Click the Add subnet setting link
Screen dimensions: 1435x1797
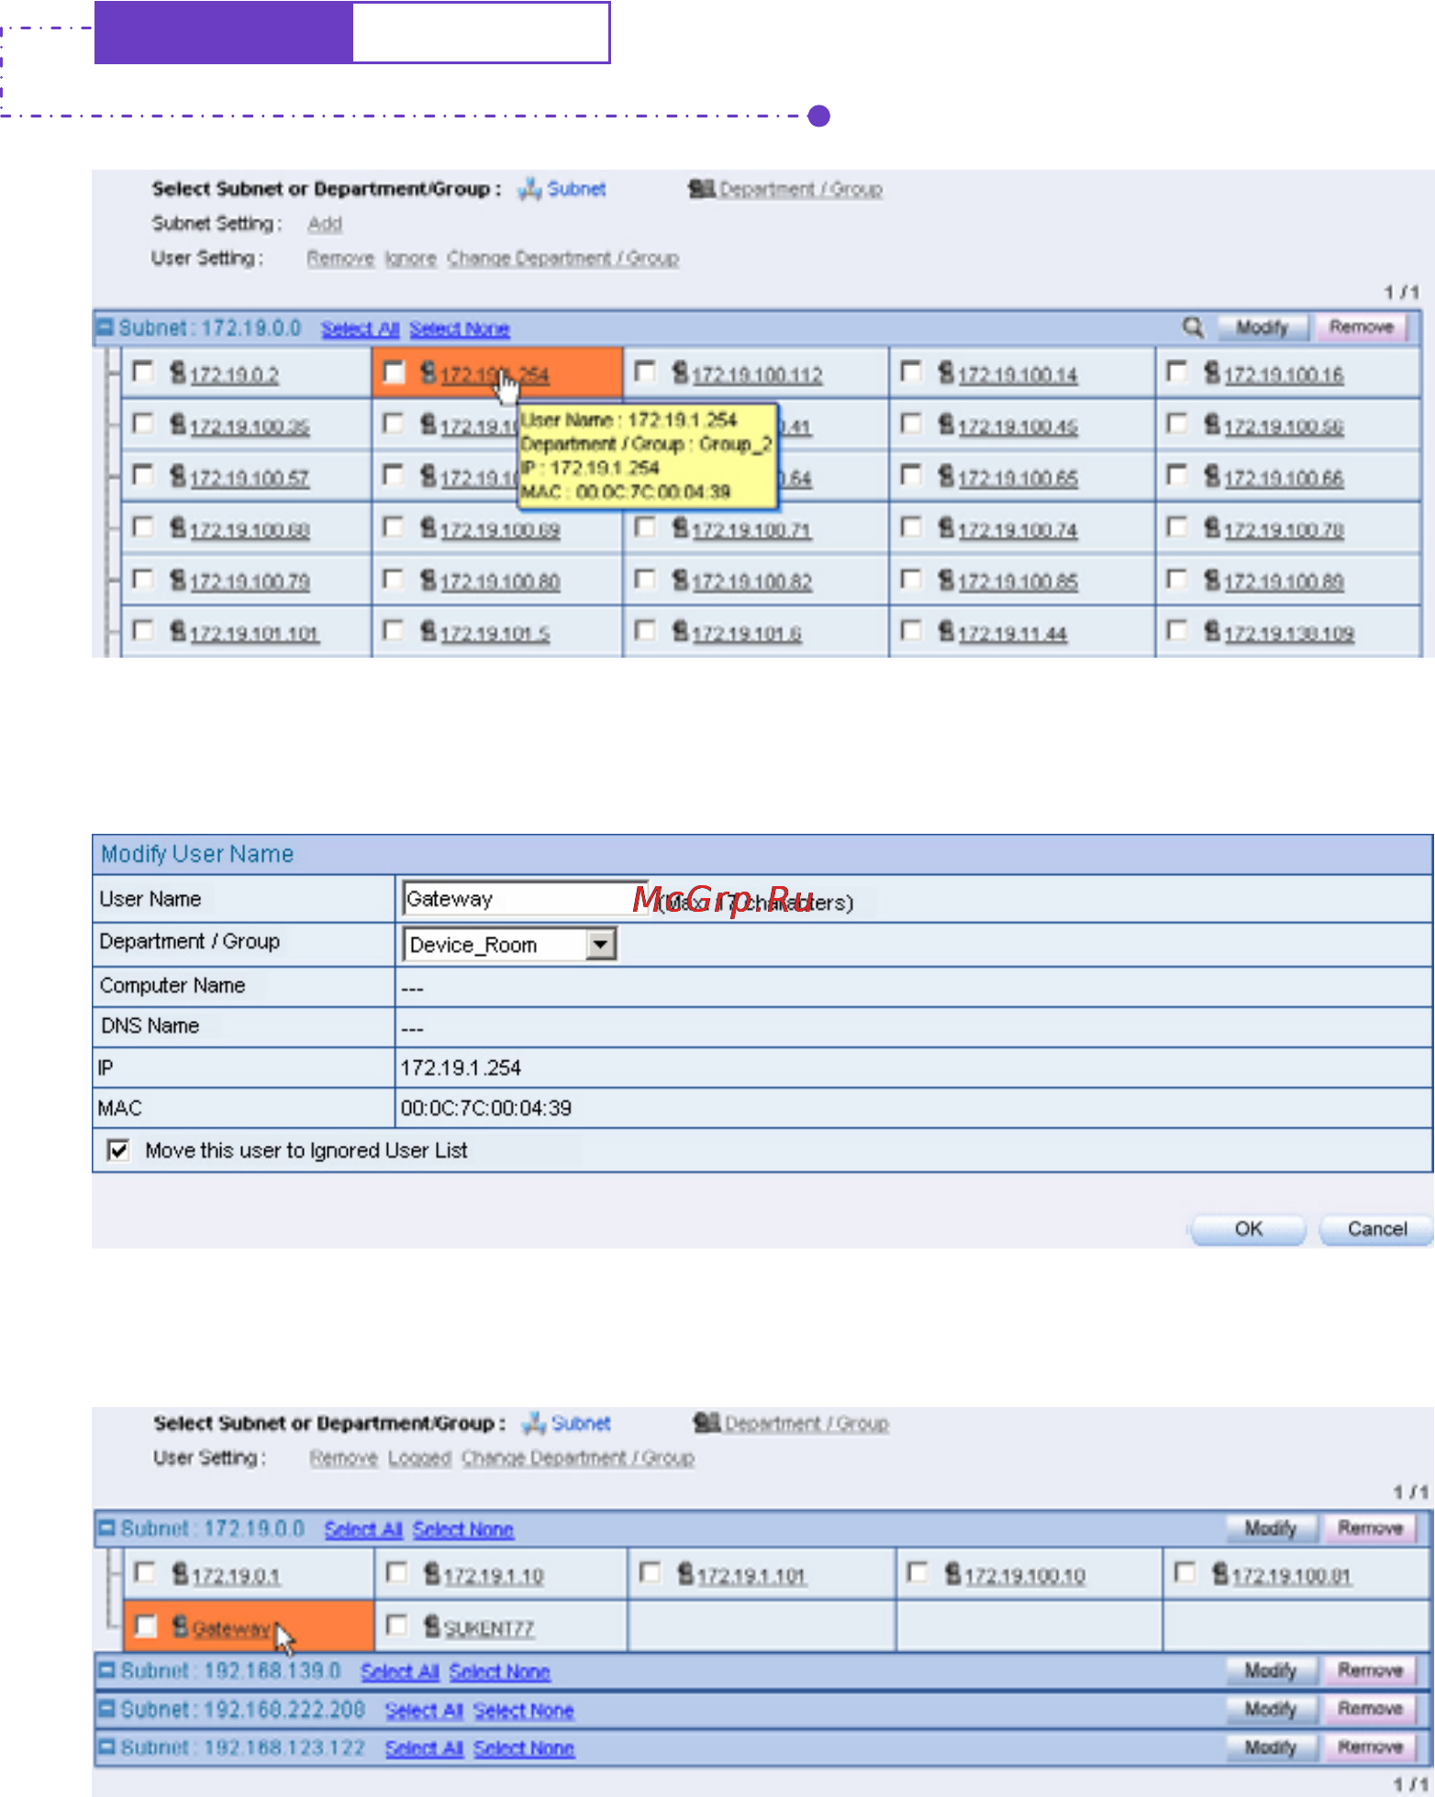coord(325,224)
